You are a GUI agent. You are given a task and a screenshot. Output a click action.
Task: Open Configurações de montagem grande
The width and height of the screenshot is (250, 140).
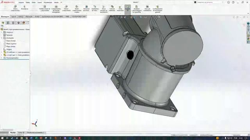click(x=157, y=9)
